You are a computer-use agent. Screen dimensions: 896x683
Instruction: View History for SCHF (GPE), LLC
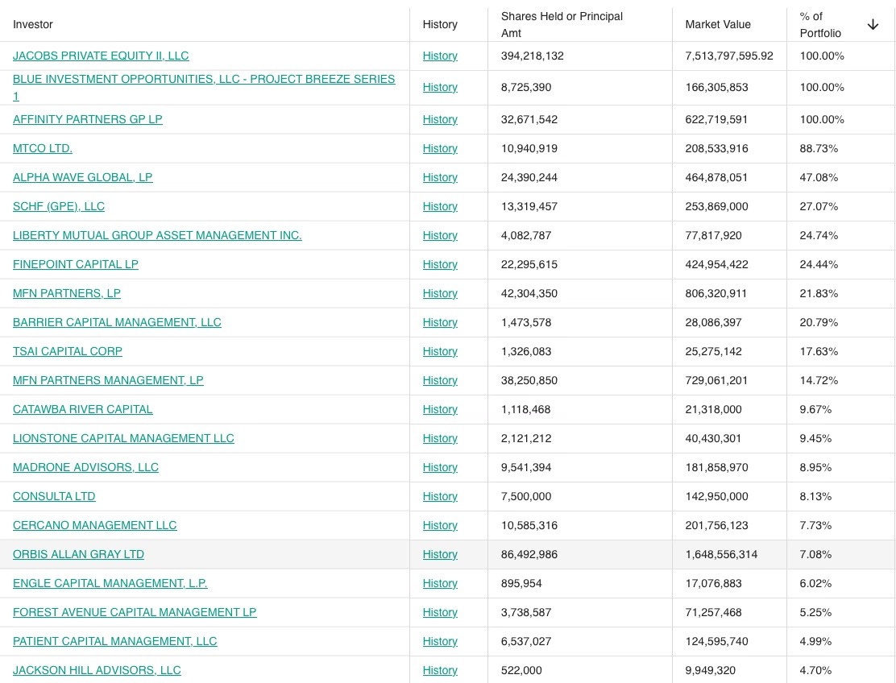pos(440,207)
